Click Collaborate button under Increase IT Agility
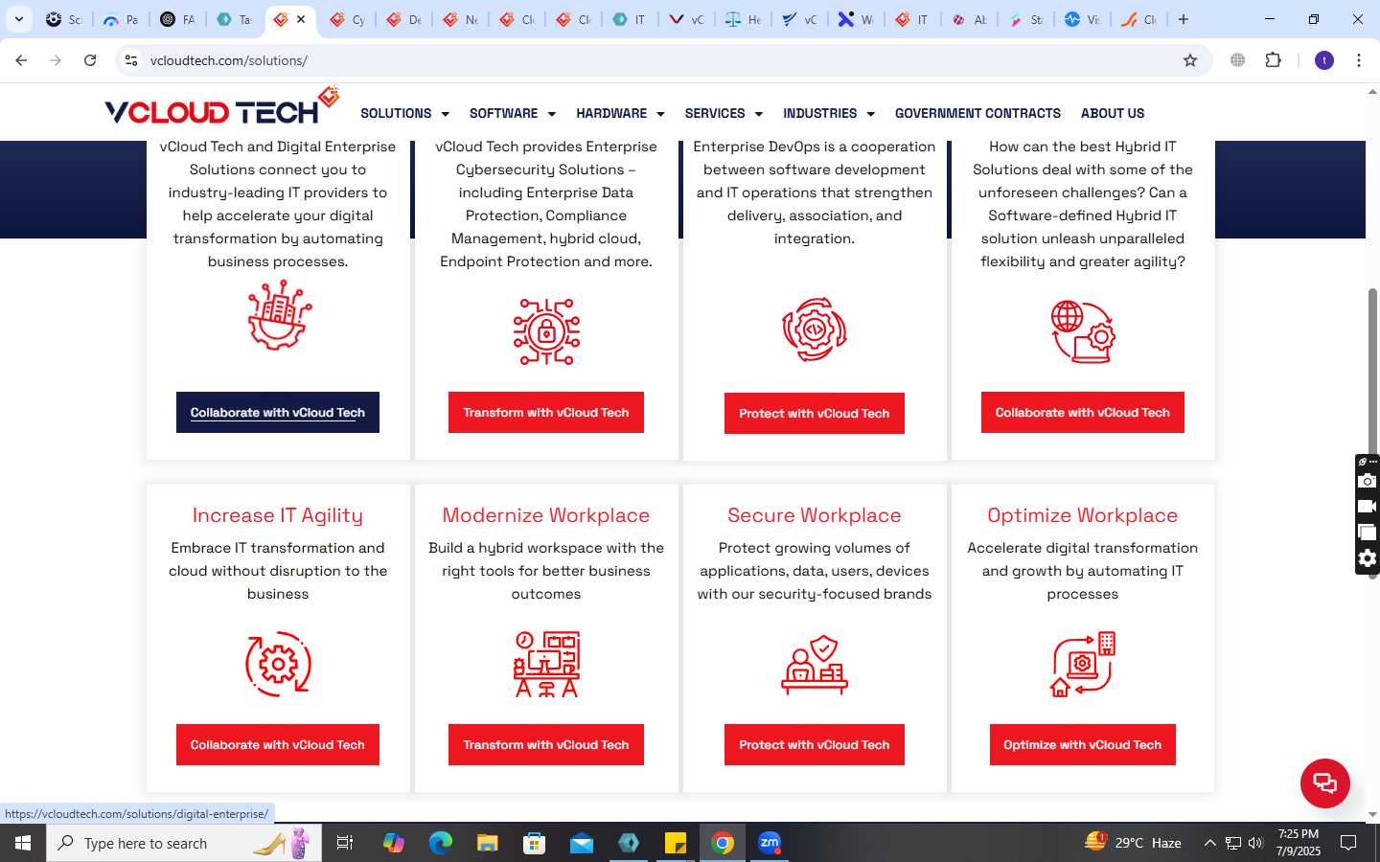Screen dimensions: 1380x862 278,745
